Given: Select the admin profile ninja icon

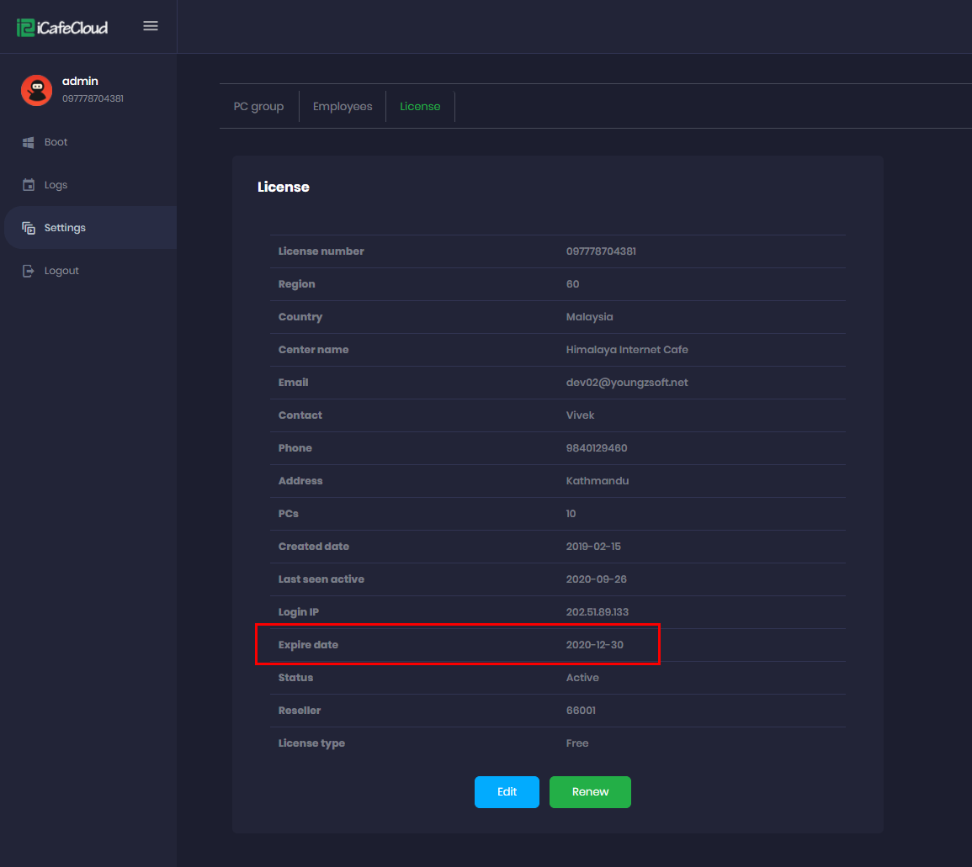Looking at the screenshot, I should [x=36, y=89].
